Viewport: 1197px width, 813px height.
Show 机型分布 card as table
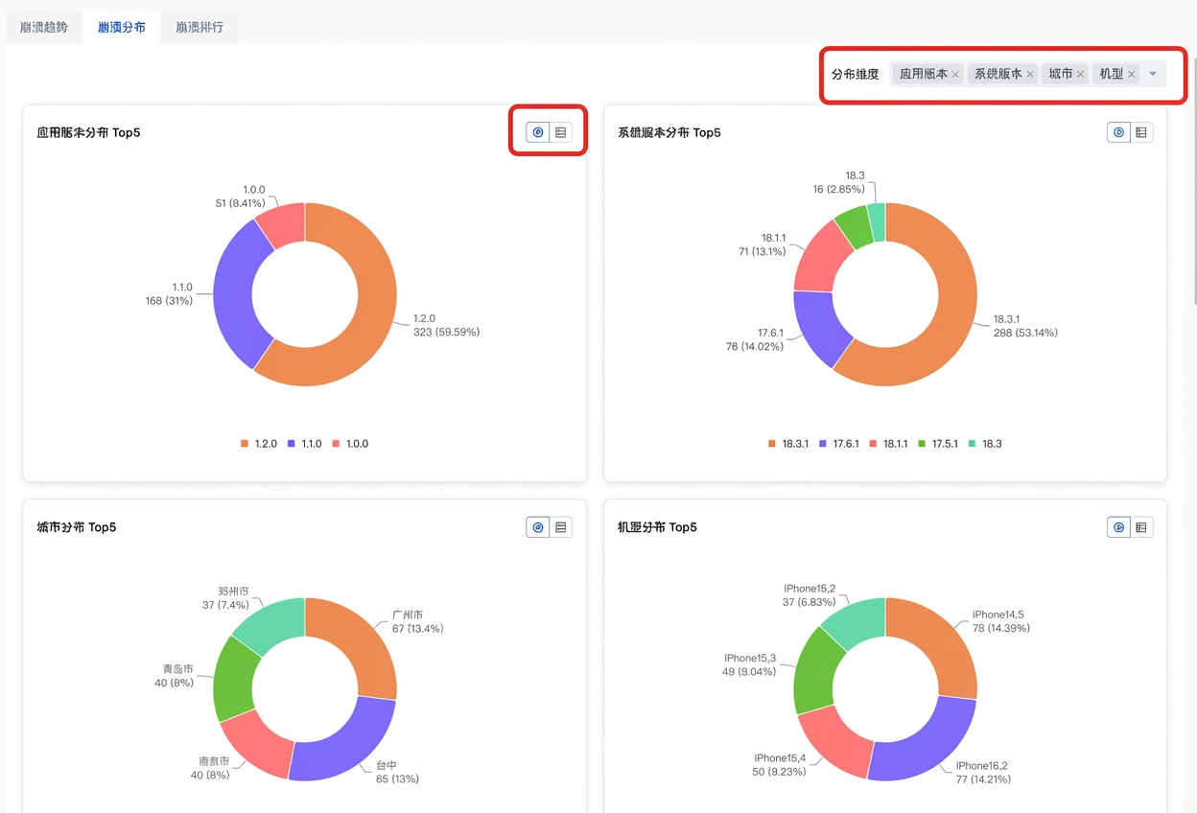[x=1141, y=527]
